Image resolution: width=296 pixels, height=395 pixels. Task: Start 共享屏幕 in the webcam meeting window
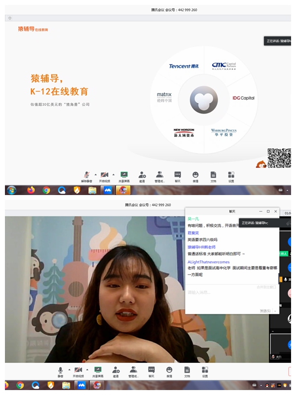coord(98,372)
